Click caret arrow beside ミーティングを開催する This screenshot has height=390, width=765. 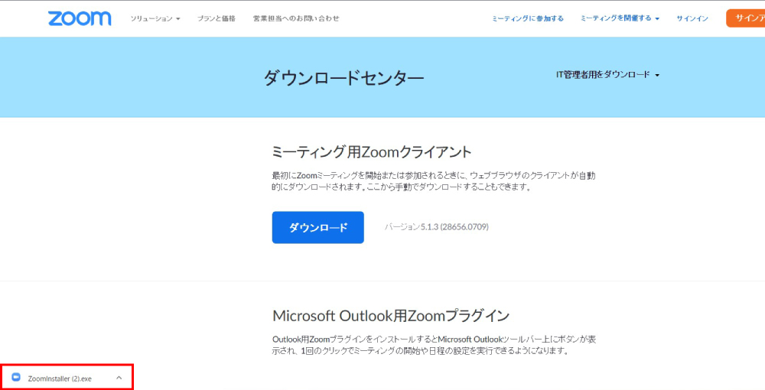657,19
